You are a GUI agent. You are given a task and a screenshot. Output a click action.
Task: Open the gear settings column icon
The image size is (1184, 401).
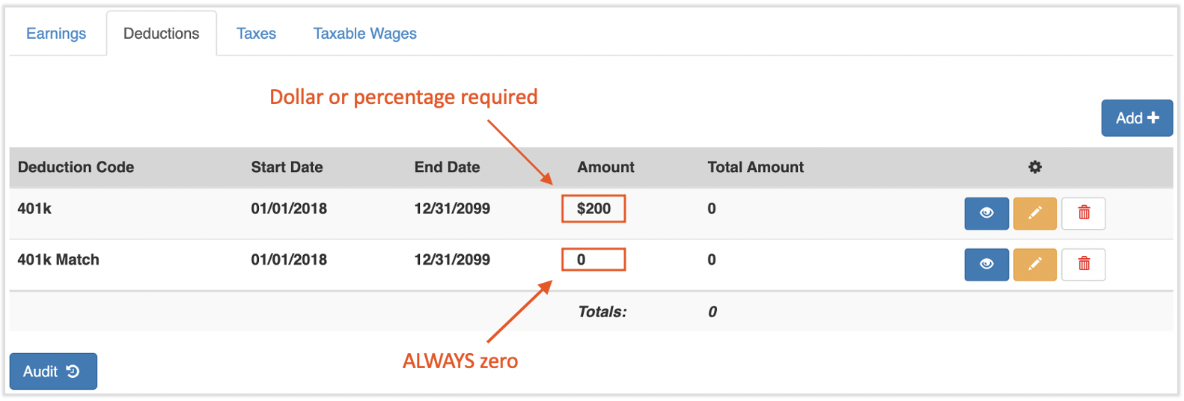pos(1034,168)
